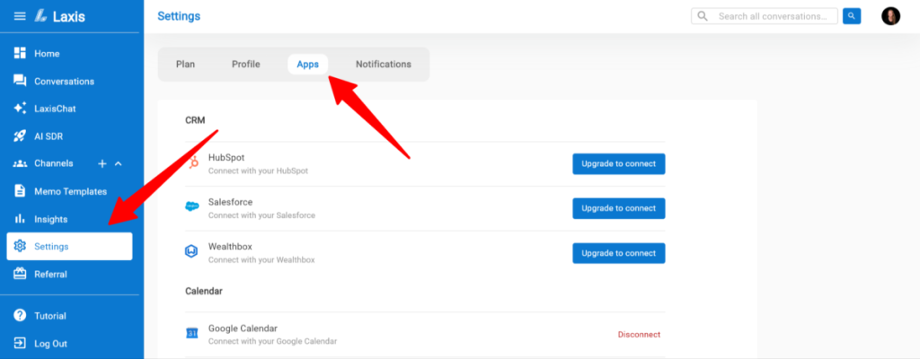The image size is (920, 359).
Task: Open Memo Templates in sidebar
Action: pos(70,191)
